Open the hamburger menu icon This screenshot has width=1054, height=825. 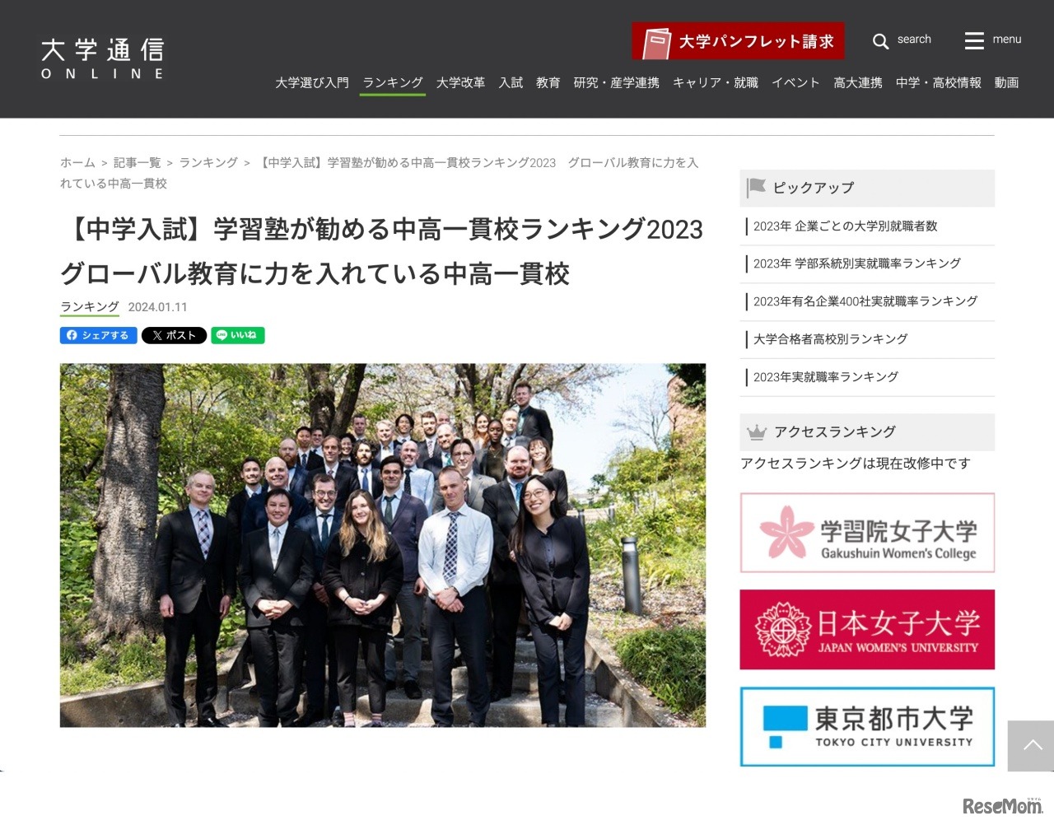pos(974,40)
